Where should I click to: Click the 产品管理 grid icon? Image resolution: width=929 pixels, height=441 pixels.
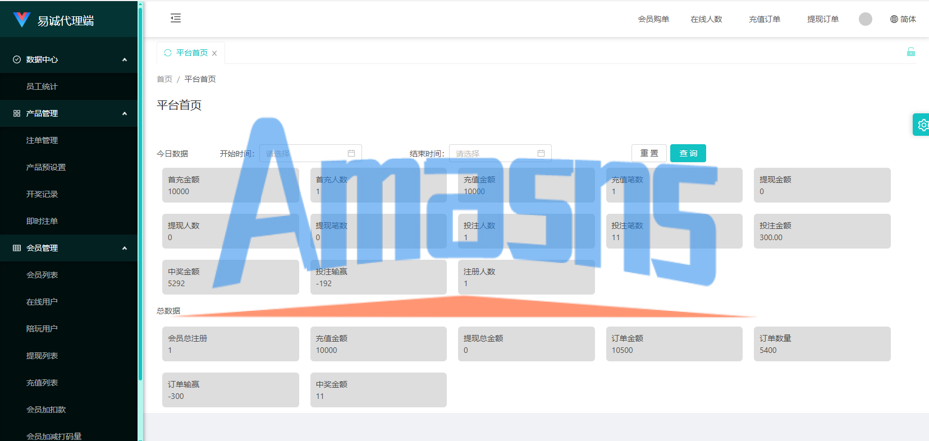[x=17, y=113]
